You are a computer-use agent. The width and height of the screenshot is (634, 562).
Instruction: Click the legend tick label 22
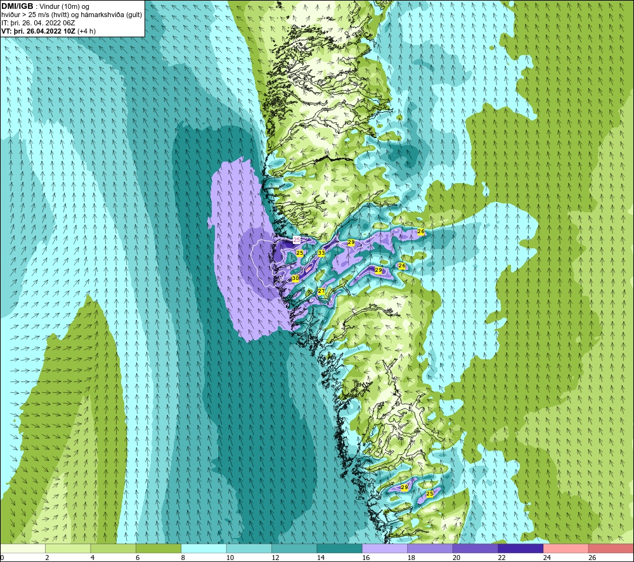pyautogui.click(x=501, y=558)
